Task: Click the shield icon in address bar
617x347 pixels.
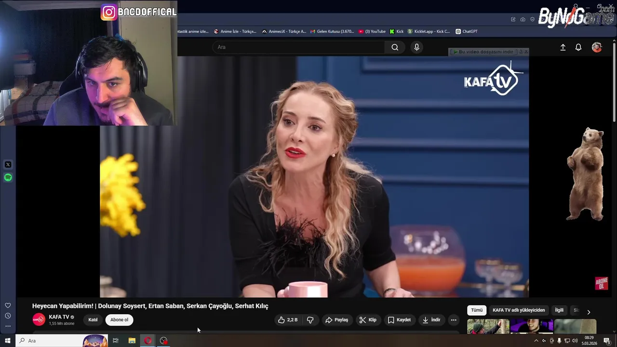Action: point(532,19)
